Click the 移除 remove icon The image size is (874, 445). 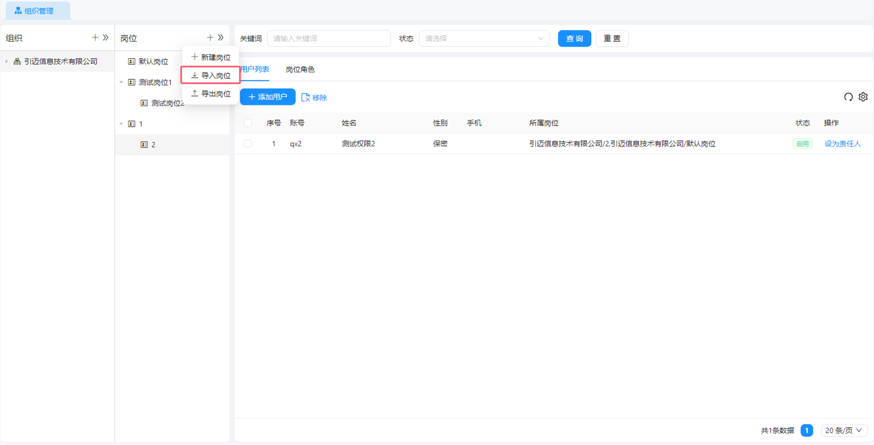(x=305, y=98)
